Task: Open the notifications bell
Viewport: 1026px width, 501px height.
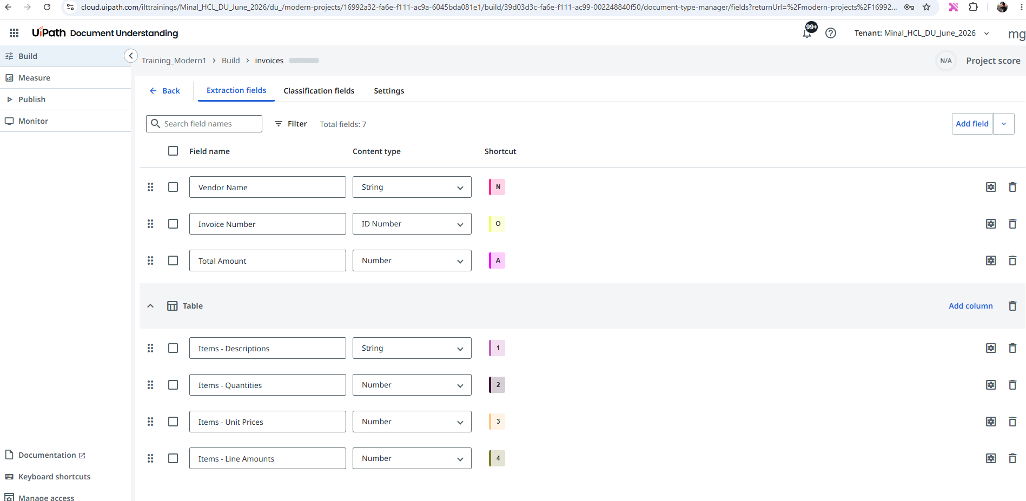Action: pos(807,33)
